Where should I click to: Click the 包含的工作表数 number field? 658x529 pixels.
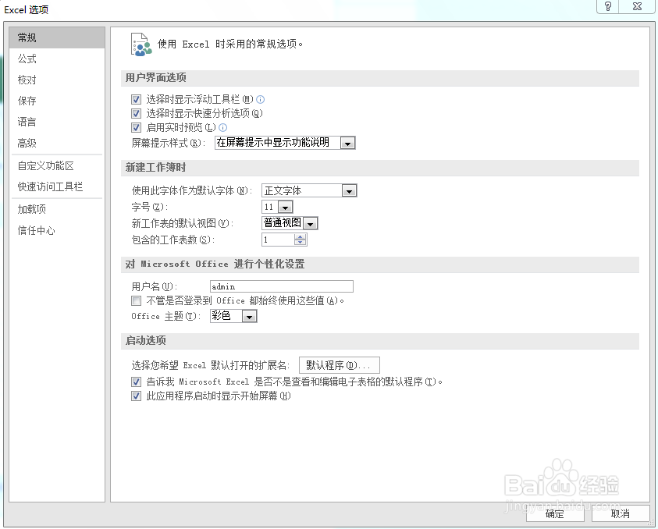[278, 240]
